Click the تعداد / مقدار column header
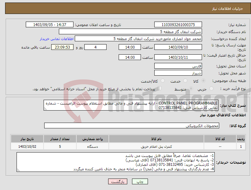This screenshot has width=251, height=190. tap(60, 139)
